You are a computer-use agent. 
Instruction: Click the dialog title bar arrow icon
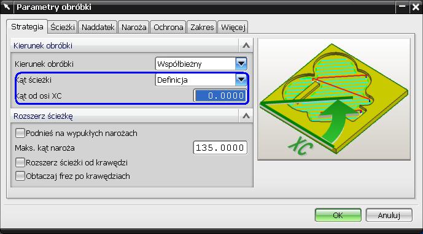7,7
